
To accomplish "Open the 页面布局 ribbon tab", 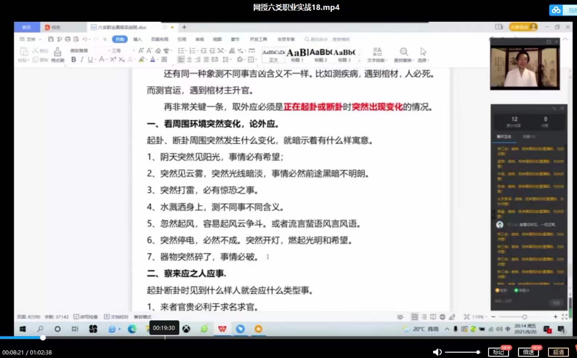I will tap(159, 39).
